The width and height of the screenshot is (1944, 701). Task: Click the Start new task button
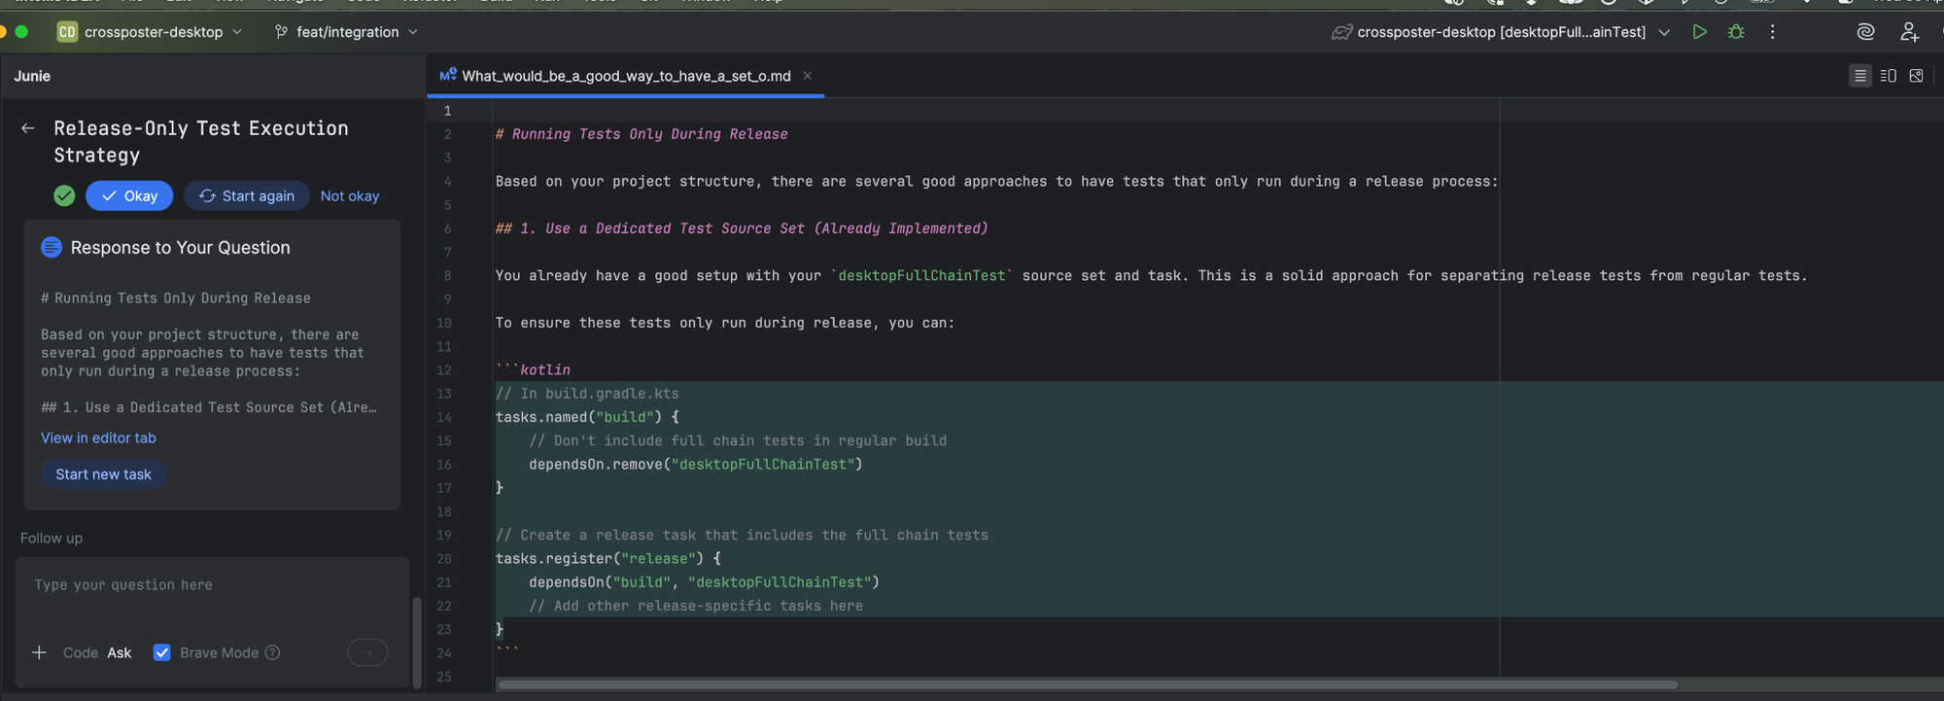103,473
